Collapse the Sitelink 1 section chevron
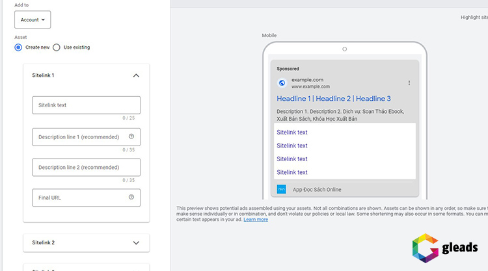Image resolution: width=488 pixels, height=271 pixels. point(136,75)
